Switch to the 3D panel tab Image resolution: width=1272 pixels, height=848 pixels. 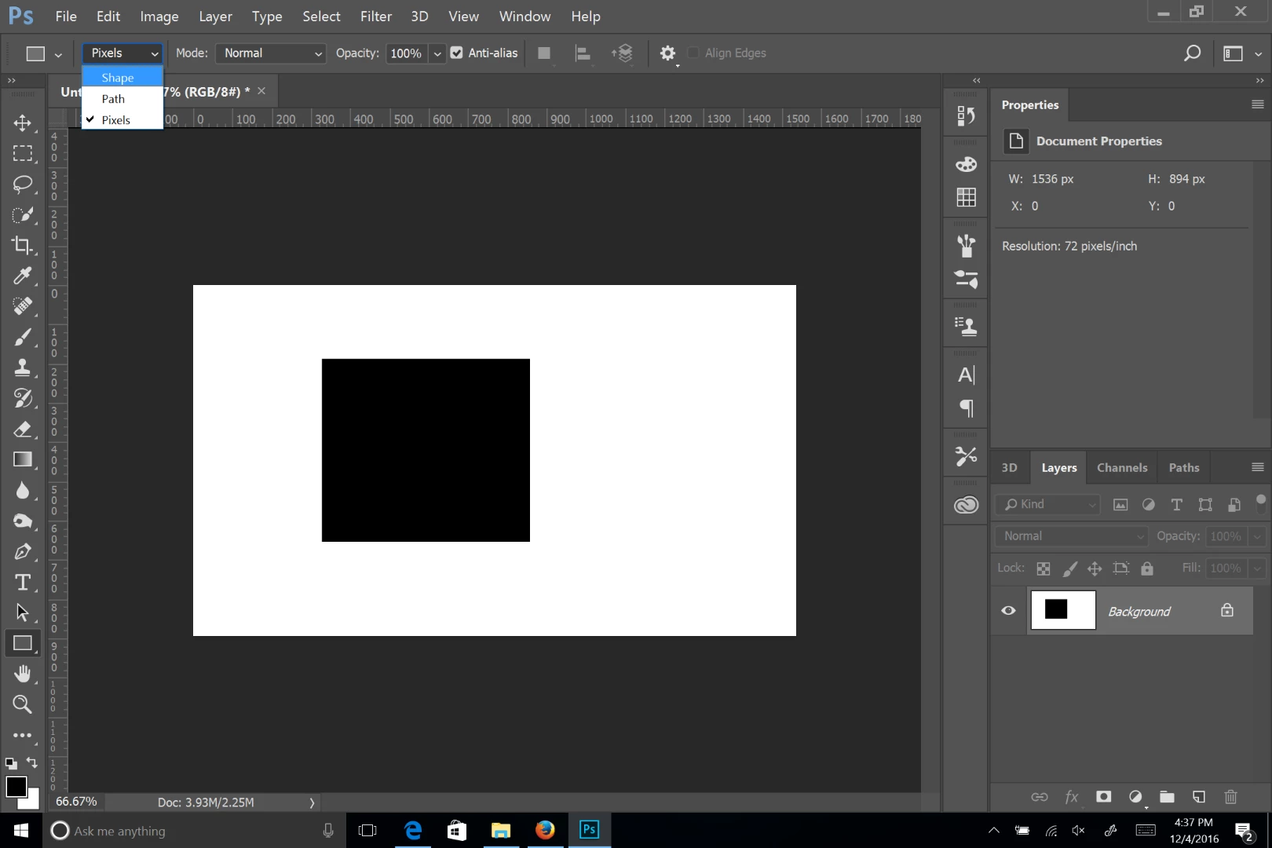1009,467
